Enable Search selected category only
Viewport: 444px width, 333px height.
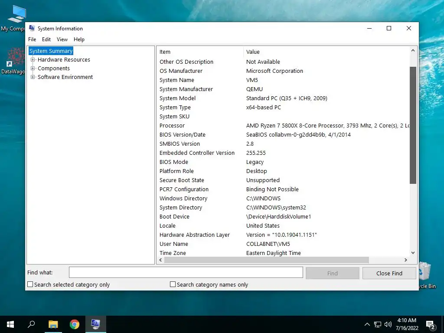point(30,284)
